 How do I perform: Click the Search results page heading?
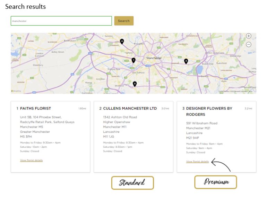tap(25, 7)
